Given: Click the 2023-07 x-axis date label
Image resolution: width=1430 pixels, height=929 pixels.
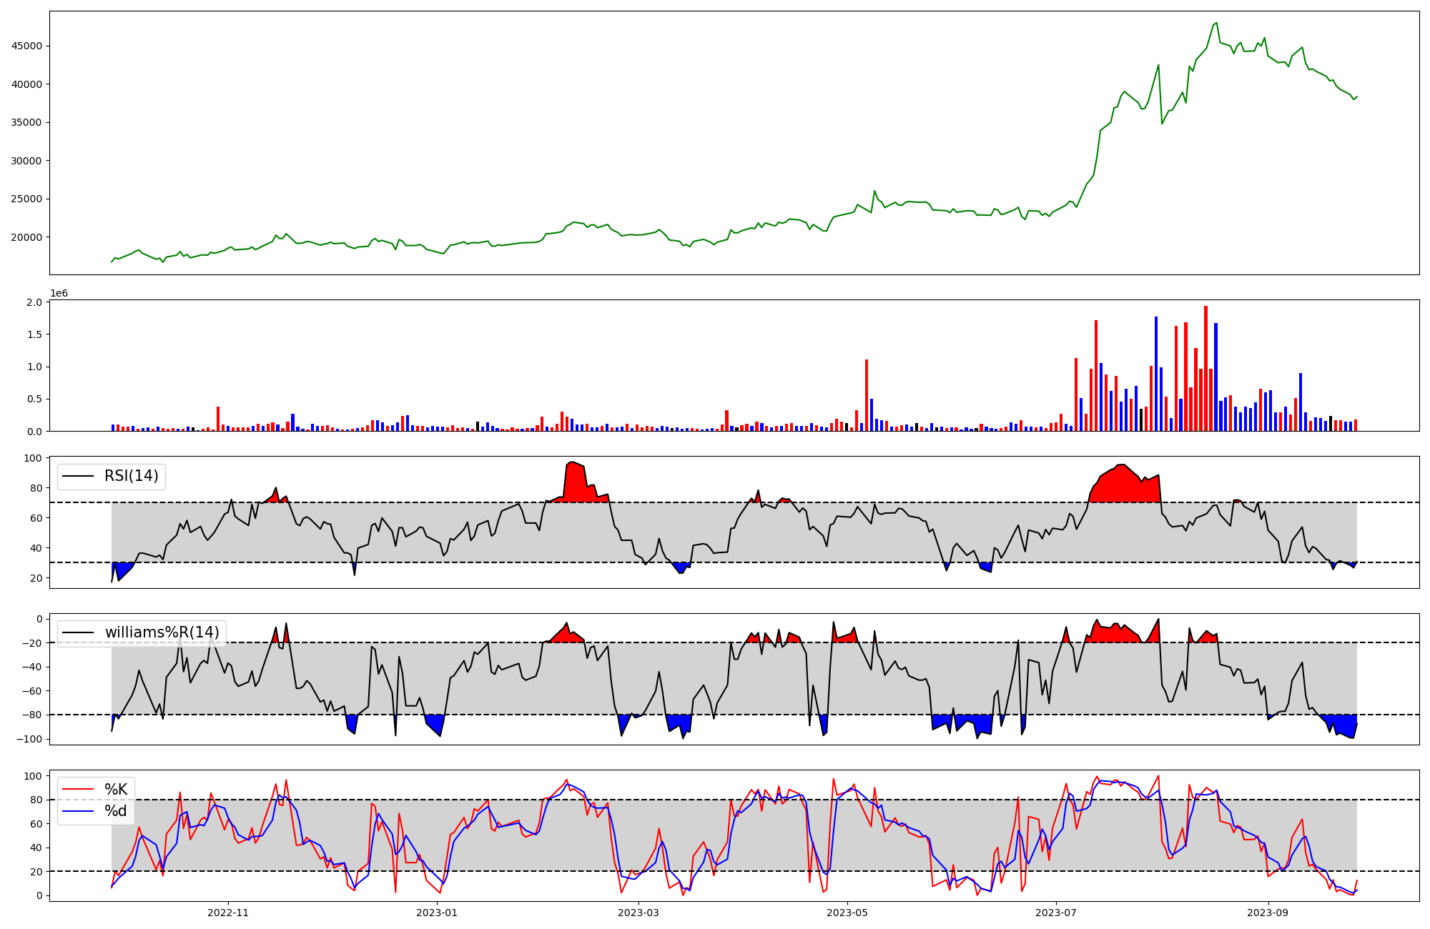Looking at the screenshot, I should click(1056, 913).
